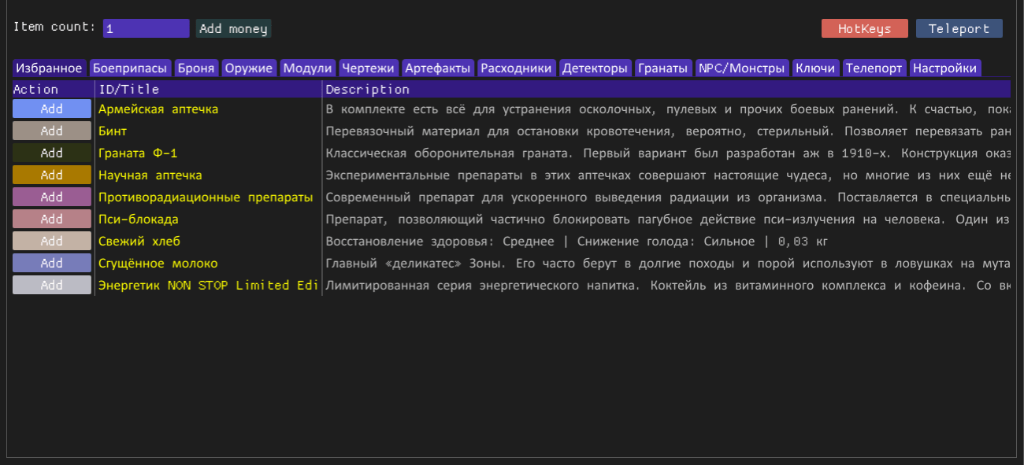Click Свежий хлеб description with 0,03 кг
1024x465 pixels.
tap(577, 241)
